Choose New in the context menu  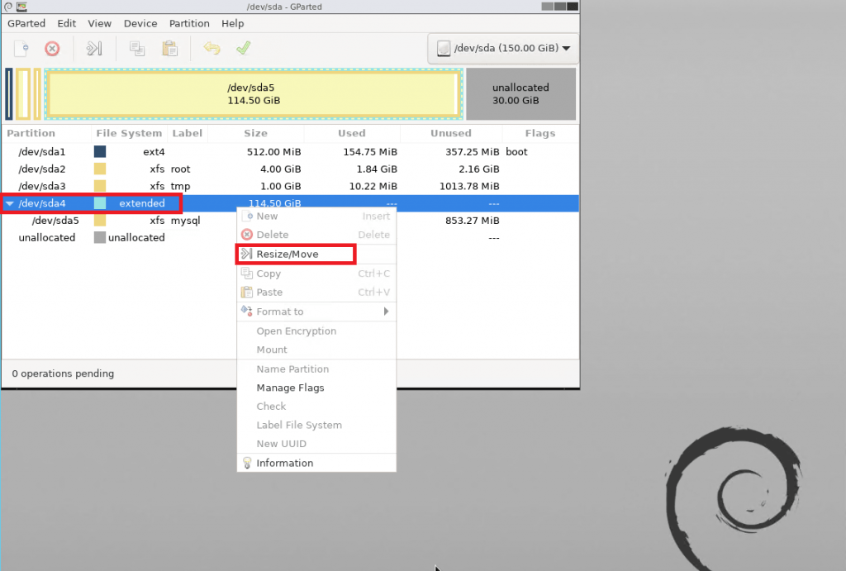coord(316,217)
